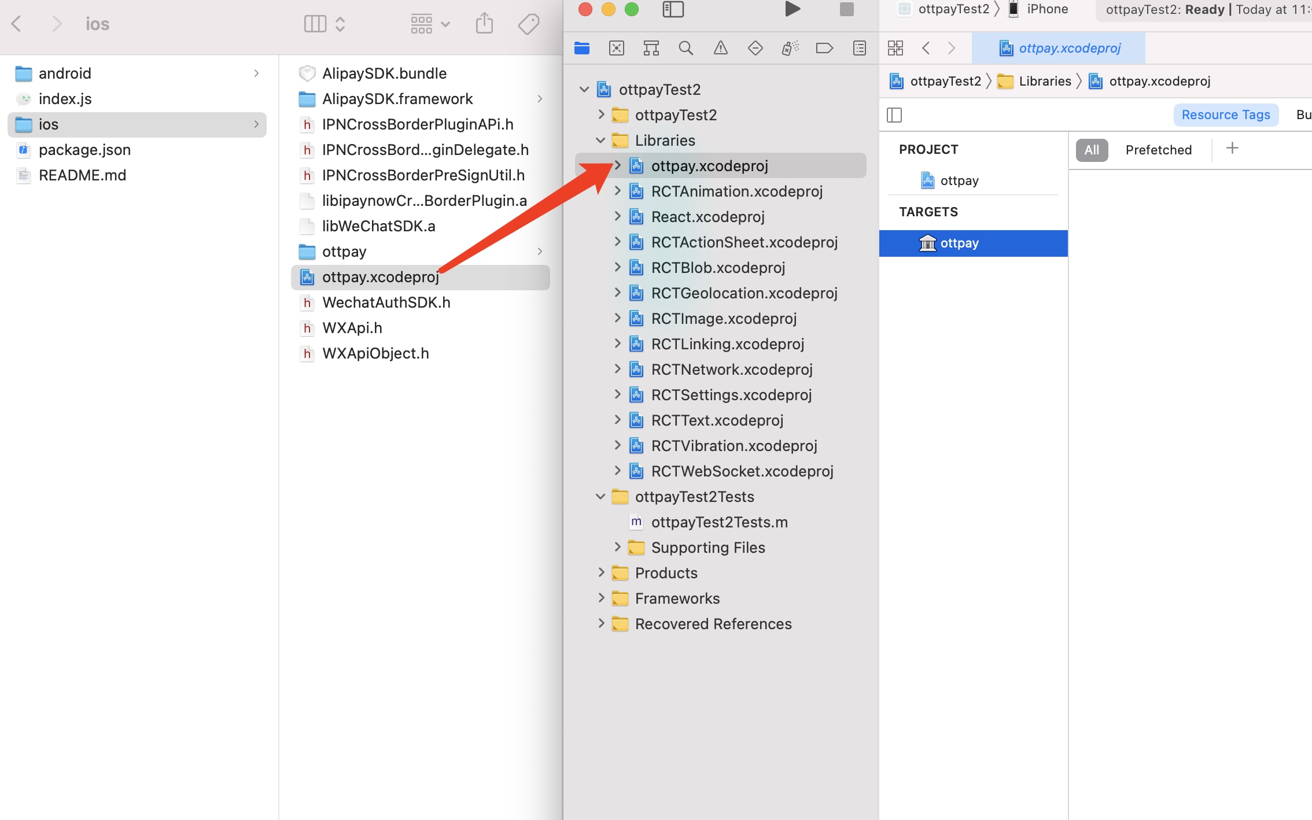Open the Source Control navigator icon
The image size is (1312, 820).
(x=617, y=48)
